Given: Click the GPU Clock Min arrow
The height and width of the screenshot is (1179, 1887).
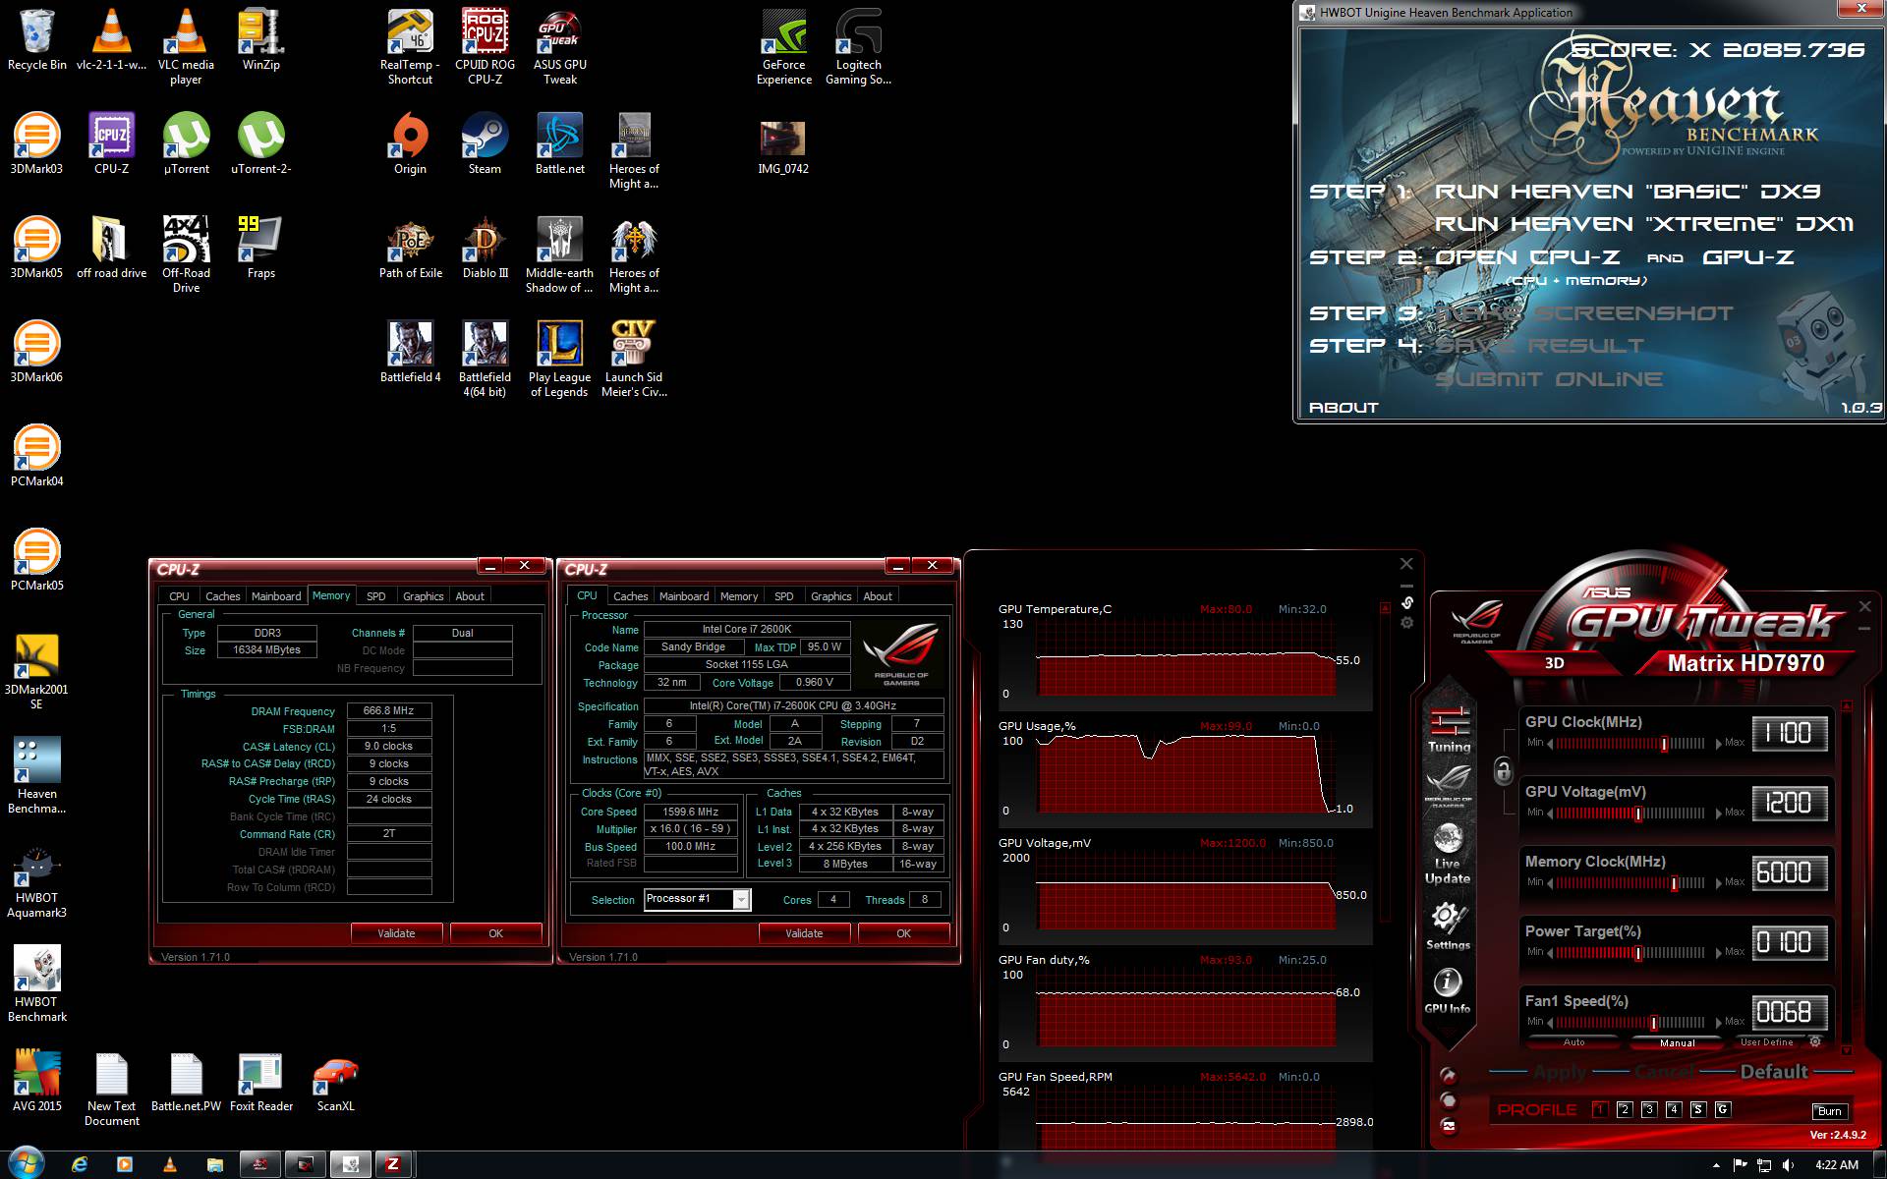Looking at the screenshot, I should pyautogui.click(x=1550, y=744).
